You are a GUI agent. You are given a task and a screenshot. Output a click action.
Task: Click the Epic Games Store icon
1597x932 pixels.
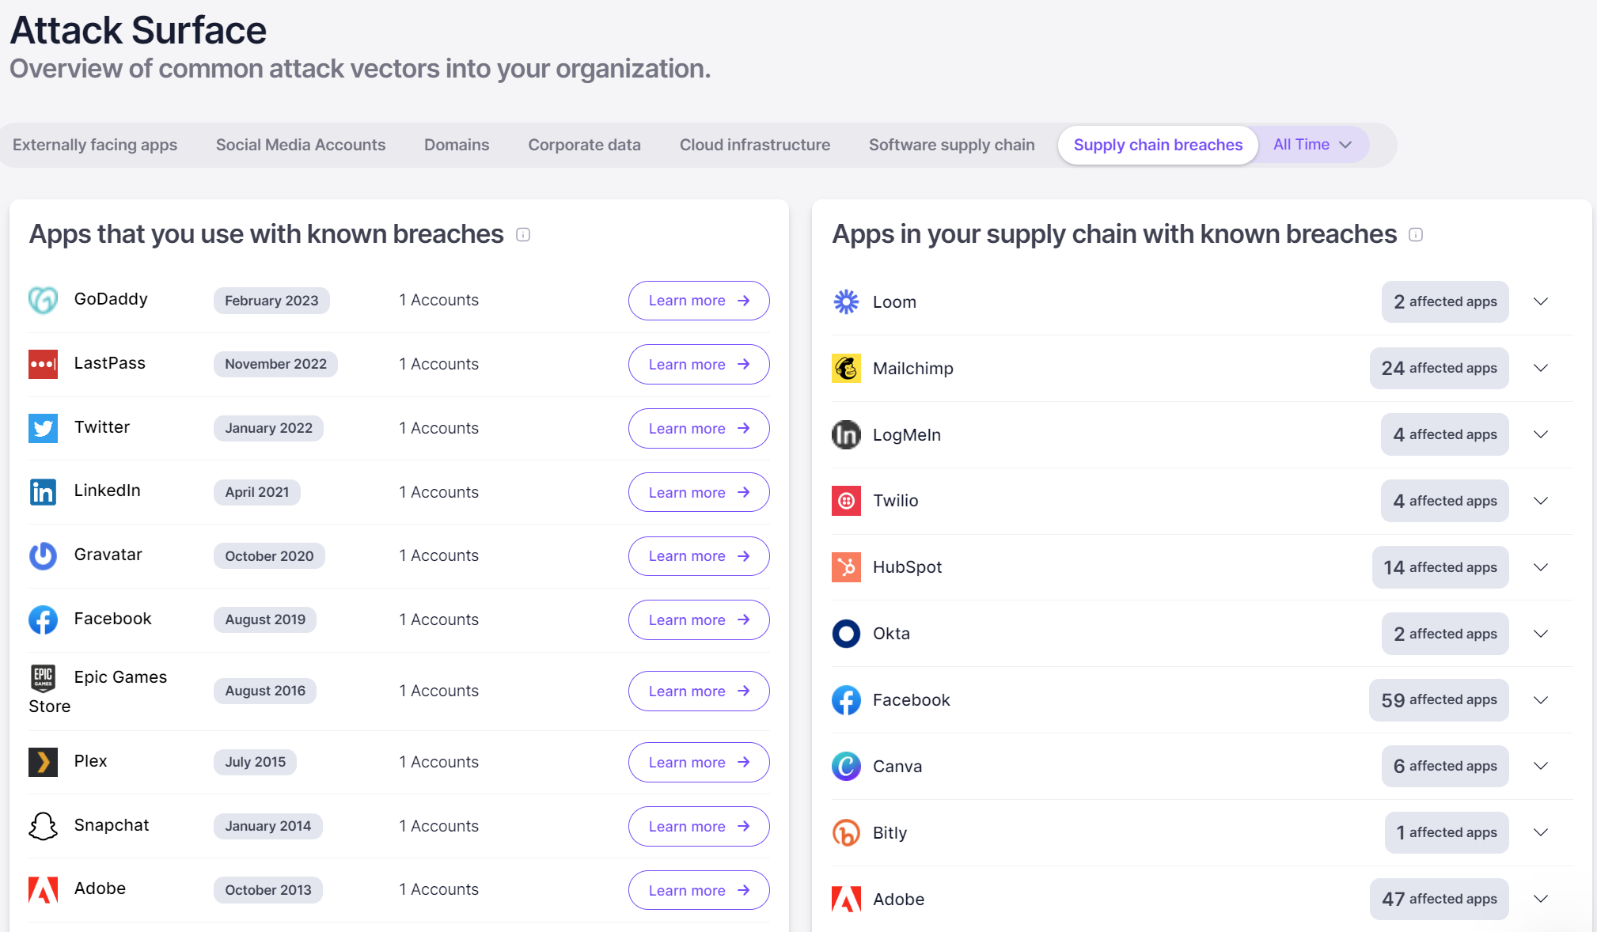43,678
